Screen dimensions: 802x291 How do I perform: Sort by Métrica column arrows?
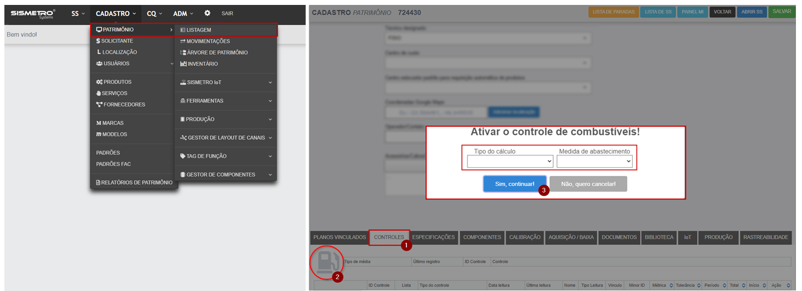tap(670, 286)
